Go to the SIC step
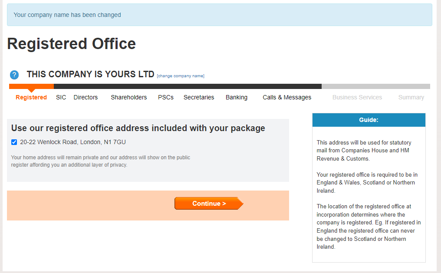441x273 pixels. 61,97
